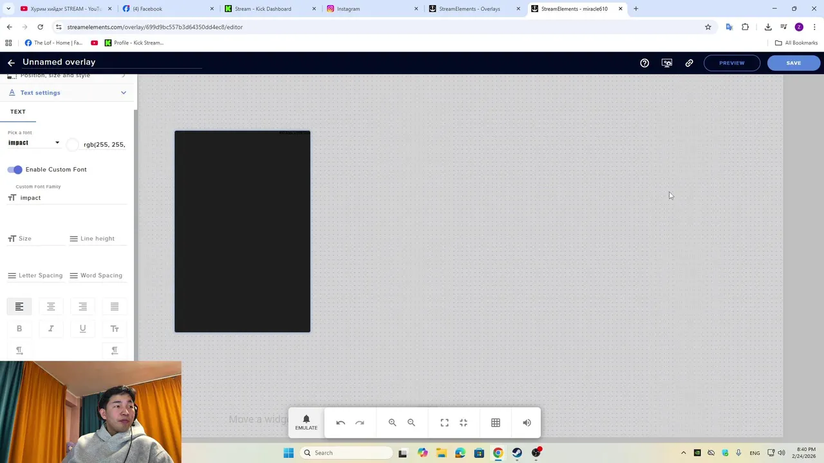Copy overlay URL with link icon
Viewport: 824px width, 463px height.
[689, 63]
